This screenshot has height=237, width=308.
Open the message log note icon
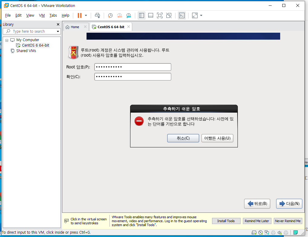(x=295, y=233)
